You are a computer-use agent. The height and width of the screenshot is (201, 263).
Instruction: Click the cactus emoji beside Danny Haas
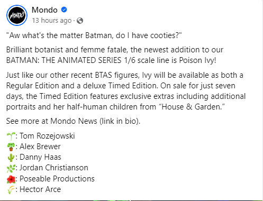pyautogui.click(x=11, y=158)
